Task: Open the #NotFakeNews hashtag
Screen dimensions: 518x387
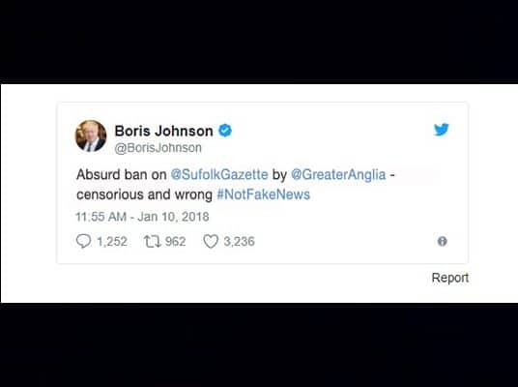Action: [x=263, y=194]
